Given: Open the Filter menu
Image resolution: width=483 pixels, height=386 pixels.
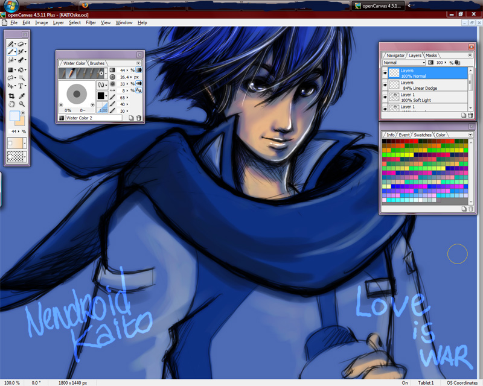Looking at the screenshot, I should coord(91,22).
